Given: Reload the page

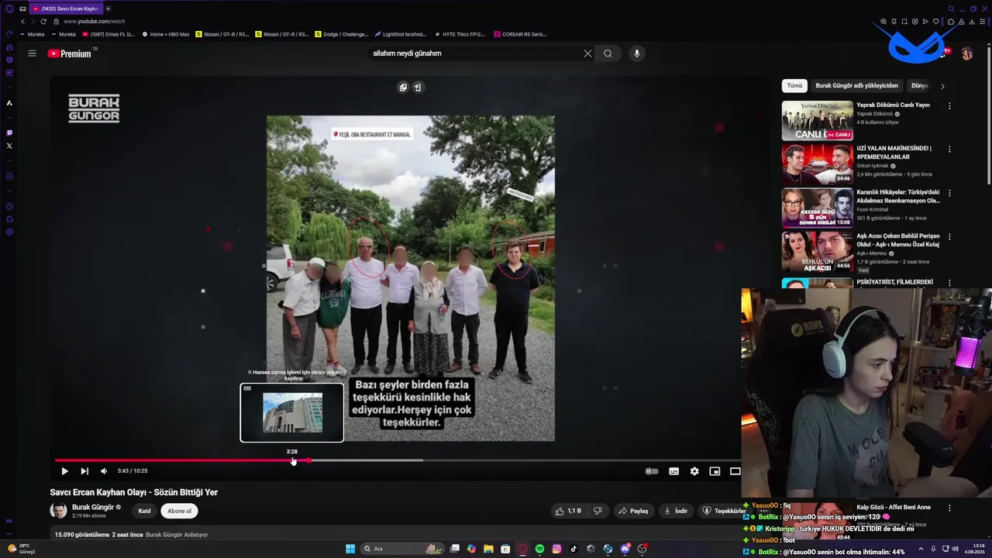Looking at the screenshot, I should tap(43, 21).
